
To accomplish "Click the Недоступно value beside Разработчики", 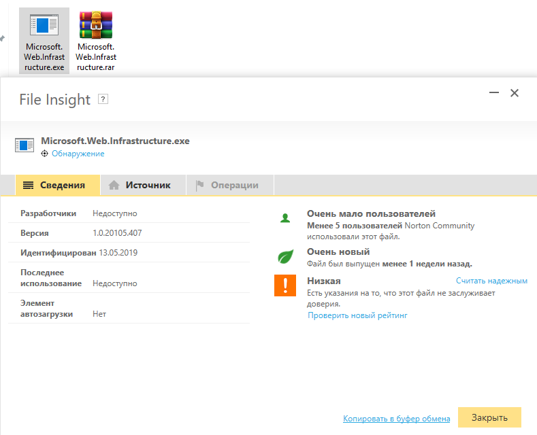I will click(115, 213).
